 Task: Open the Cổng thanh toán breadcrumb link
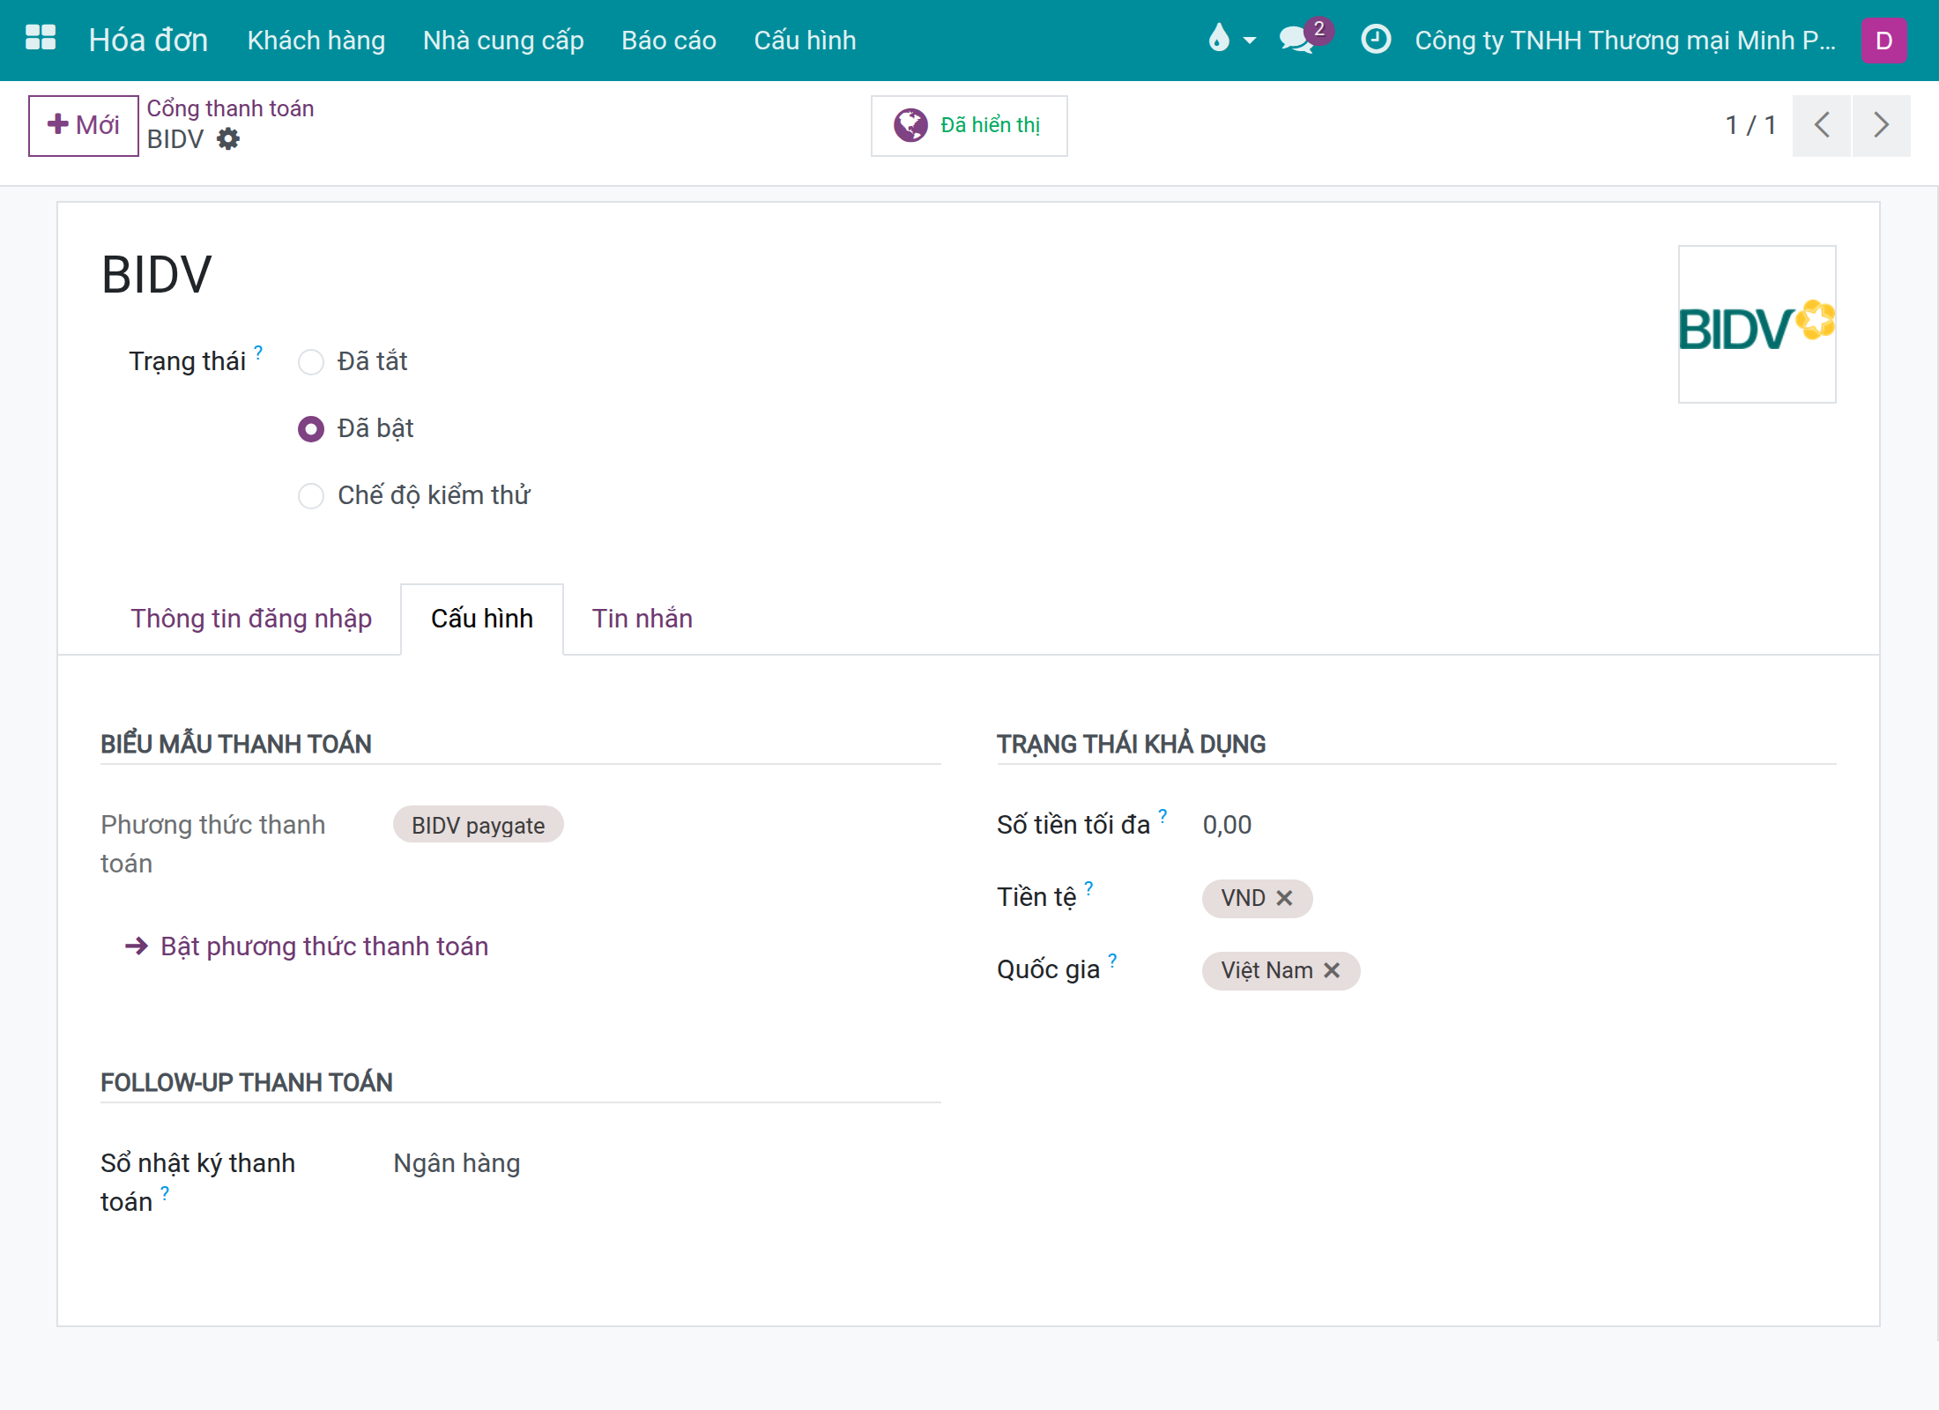[x=230, y=108]
